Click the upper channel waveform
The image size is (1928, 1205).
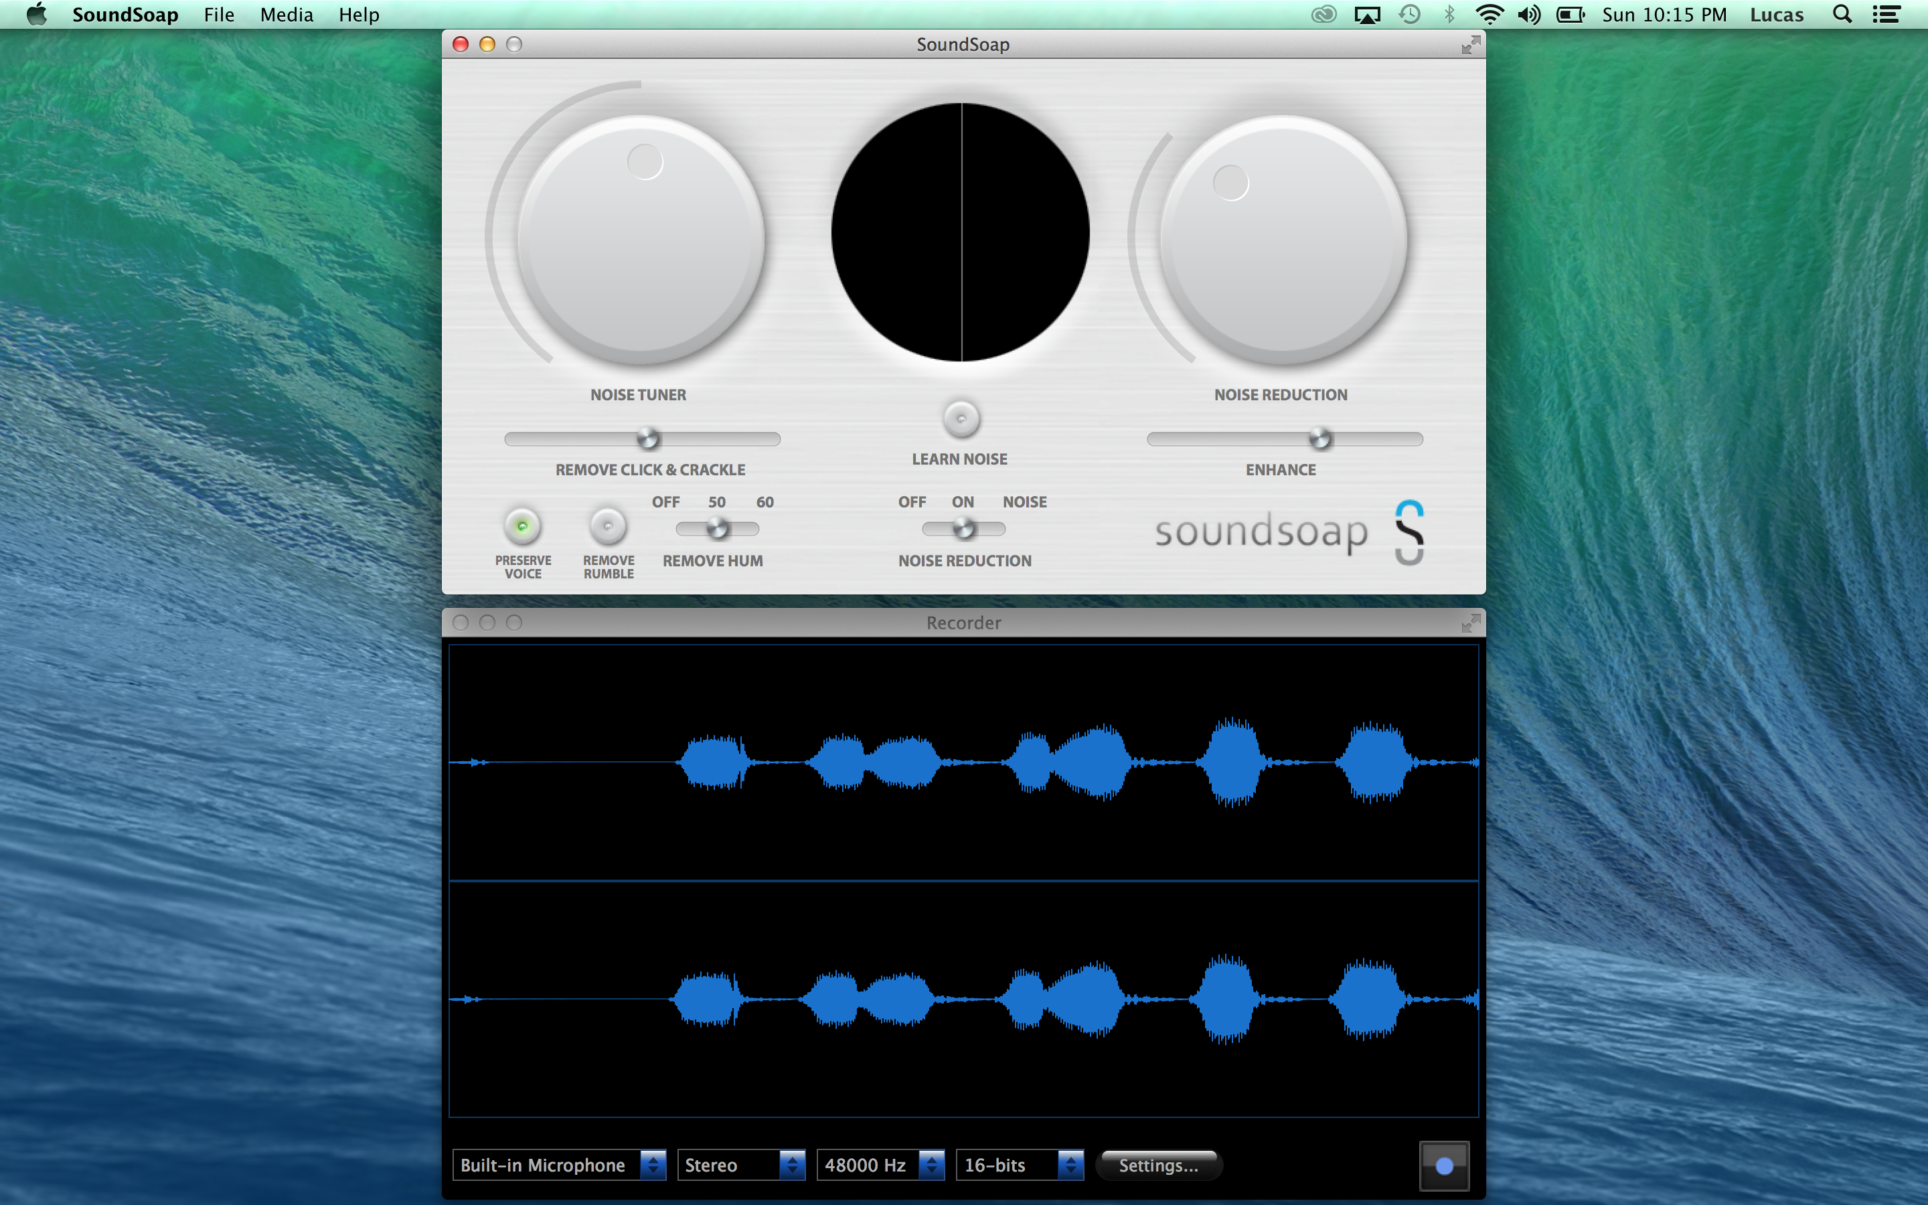[963, 762]
